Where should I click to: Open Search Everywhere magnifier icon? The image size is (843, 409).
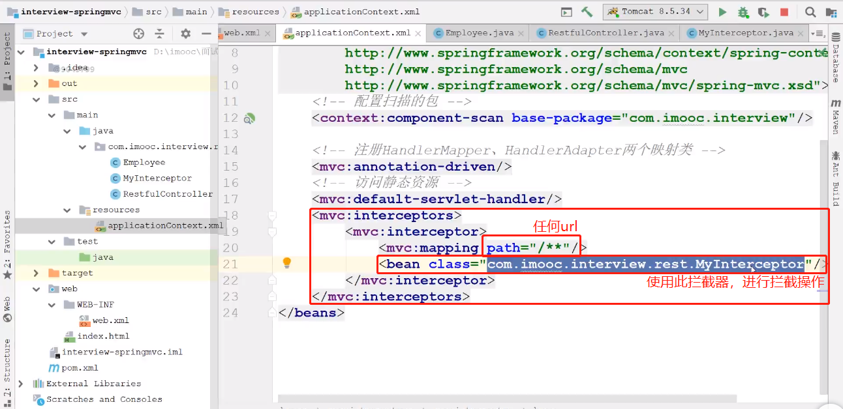(x=810, y=12)
